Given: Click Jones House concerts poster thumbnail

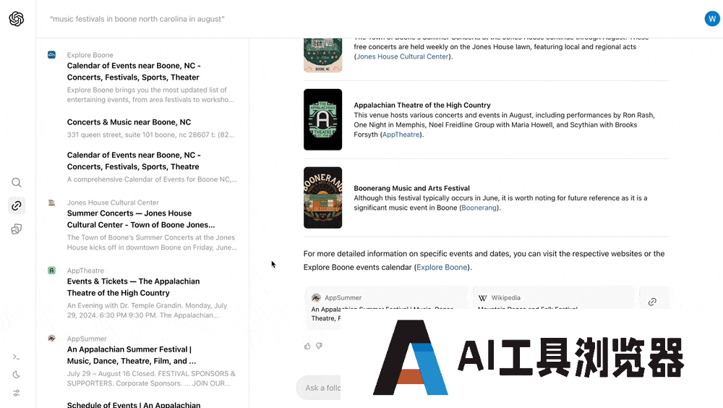Looking at the screenshot, I should (x=322, y=54).
